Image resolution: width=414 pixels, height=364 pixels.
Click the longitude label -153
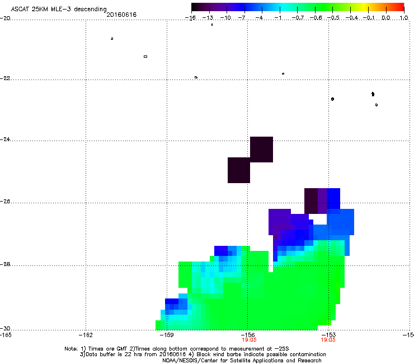pos(328,335)
